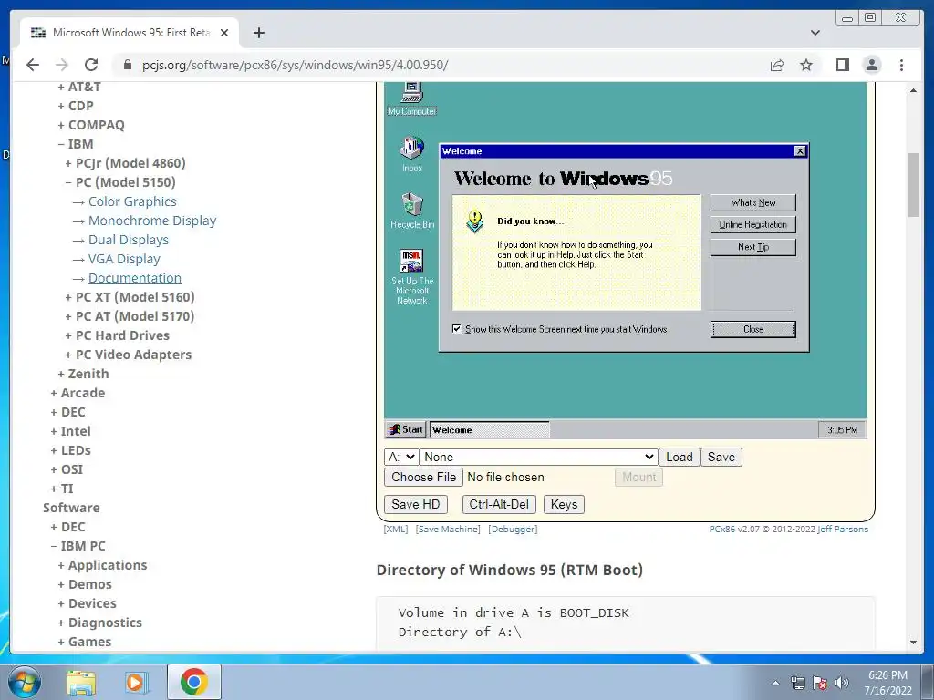Uncheck Show this Welcome Screen next time checkbox
Viewport: 934px width, 700px height.
point(456,328)
